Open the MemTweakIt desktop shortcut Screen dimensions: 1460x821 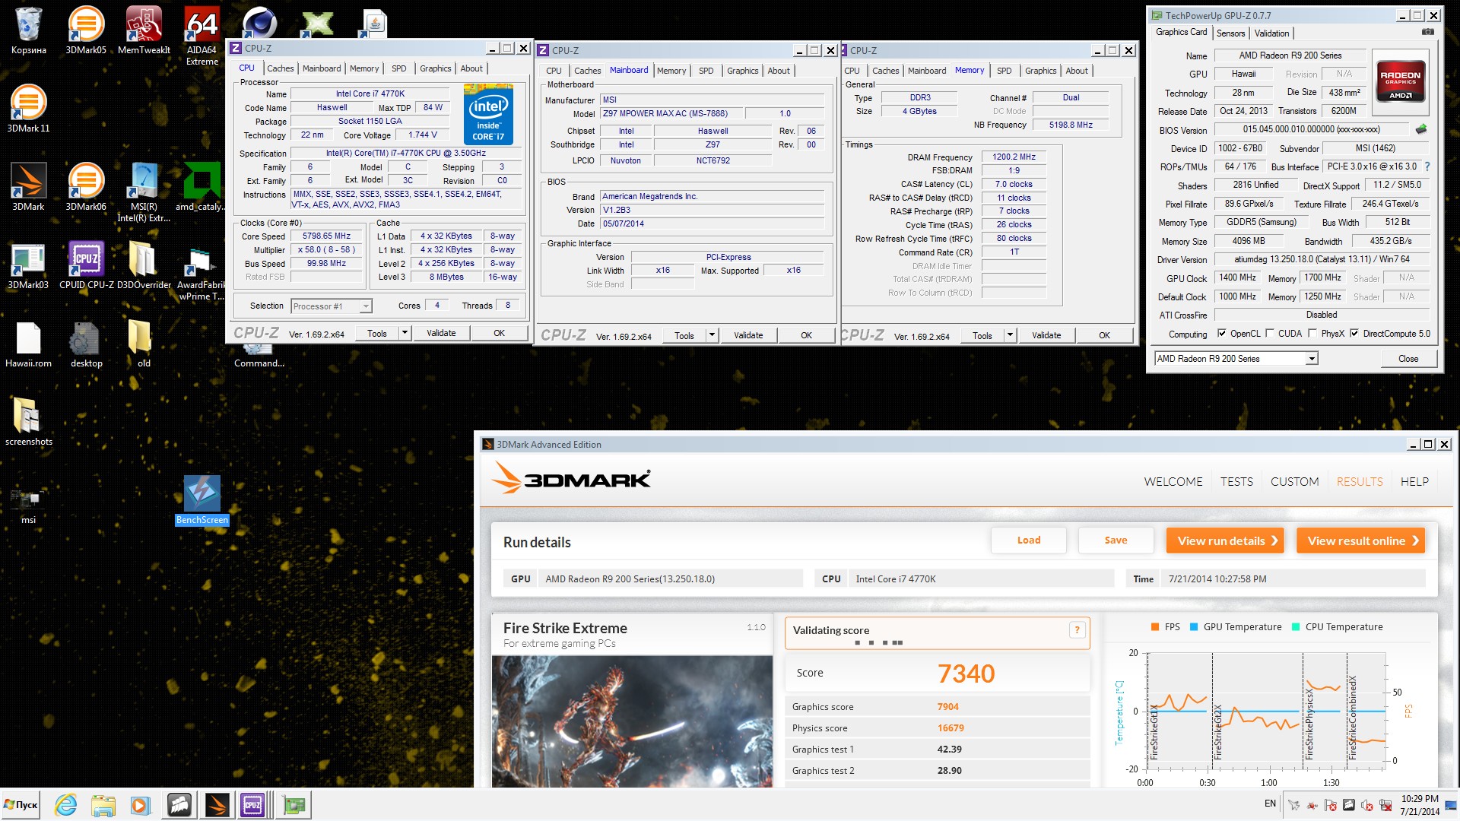[x=144, y=30]
